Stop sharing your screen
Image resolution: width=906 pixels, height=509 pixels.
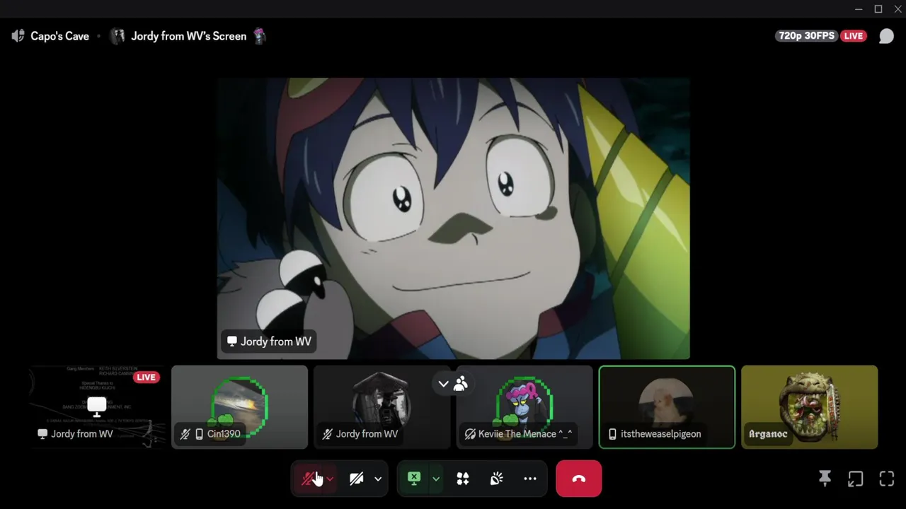[414, 479]
